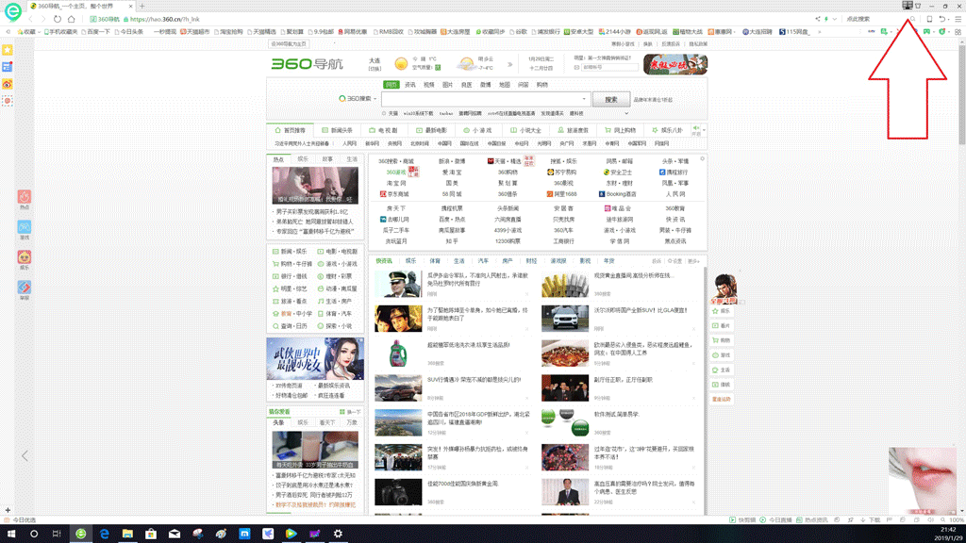The width and height of the screenshot is (966, 543).
Task: Open the yellow star favorites sidebar icon
Action: [8, 50]
